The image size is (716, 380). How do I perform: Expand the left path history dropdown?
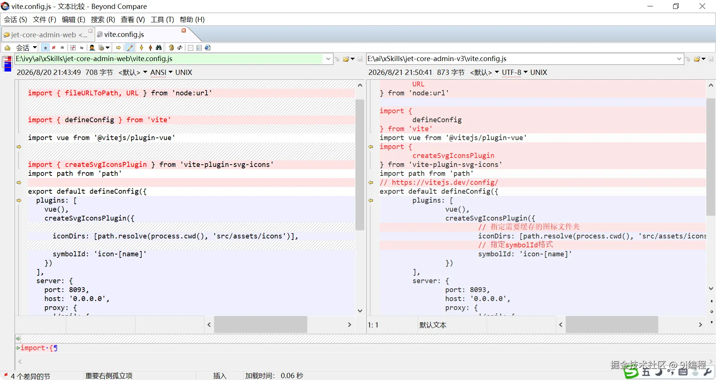[x=328, y=59]
